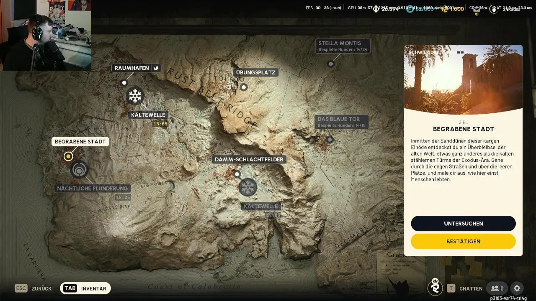Click the T key icon for chat
The image size is (536, 301).
tap(451, 288)
